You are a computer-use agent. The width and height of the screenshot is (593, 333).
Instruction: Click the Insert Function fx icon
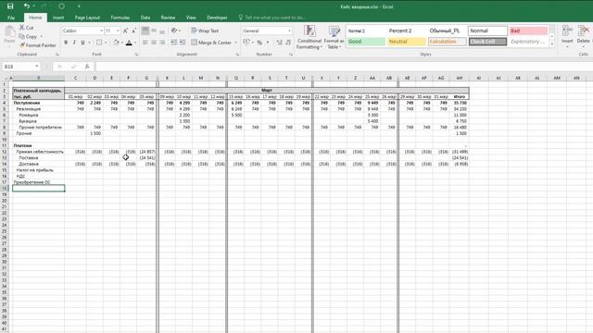86,67
